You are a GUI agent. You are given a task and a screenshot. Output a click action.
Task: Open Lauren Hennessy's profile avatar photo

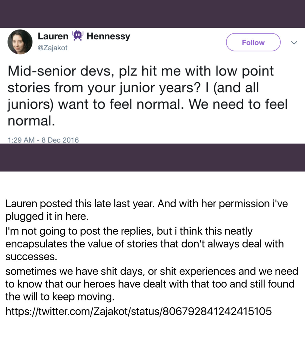20,42
